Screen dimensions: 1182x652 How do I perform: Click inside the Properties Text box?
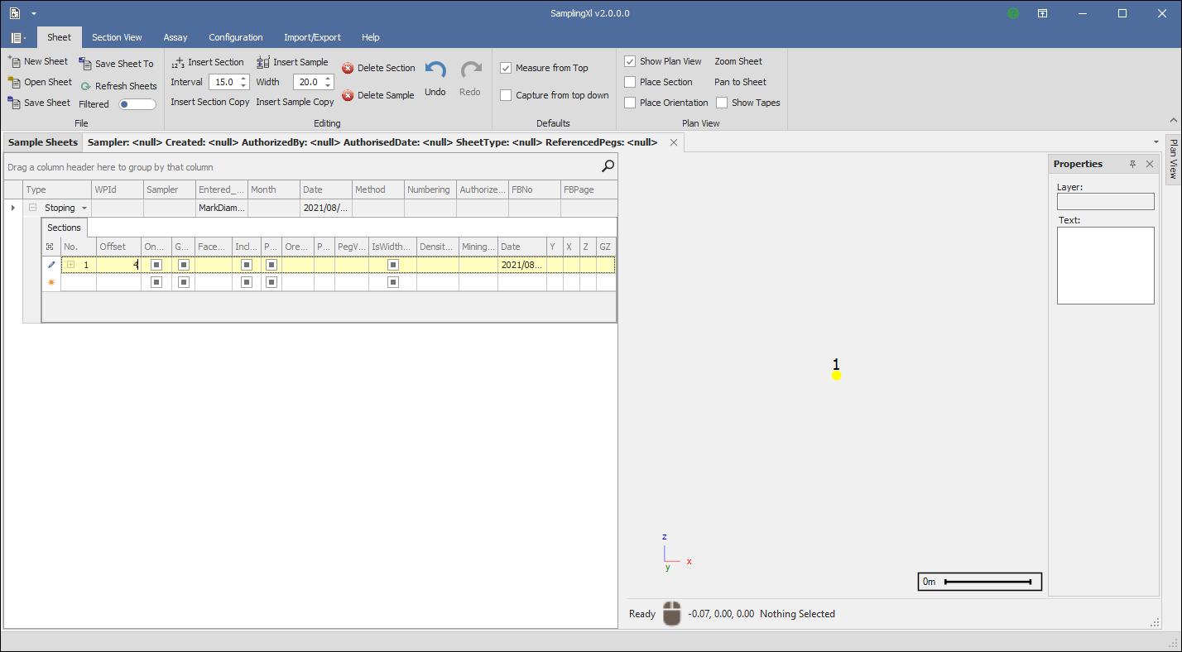pos(1105,265)
